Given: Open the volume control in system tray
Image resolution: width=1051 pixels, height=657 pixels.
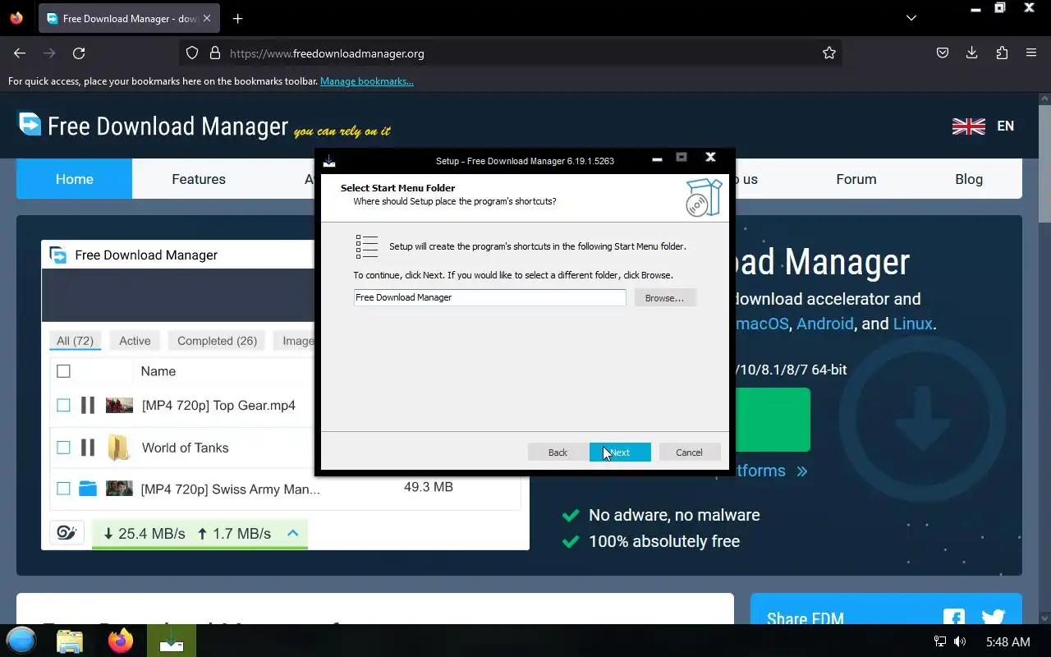Looking at the screenshot, I should pyautogui.click(x=960, y=641).
